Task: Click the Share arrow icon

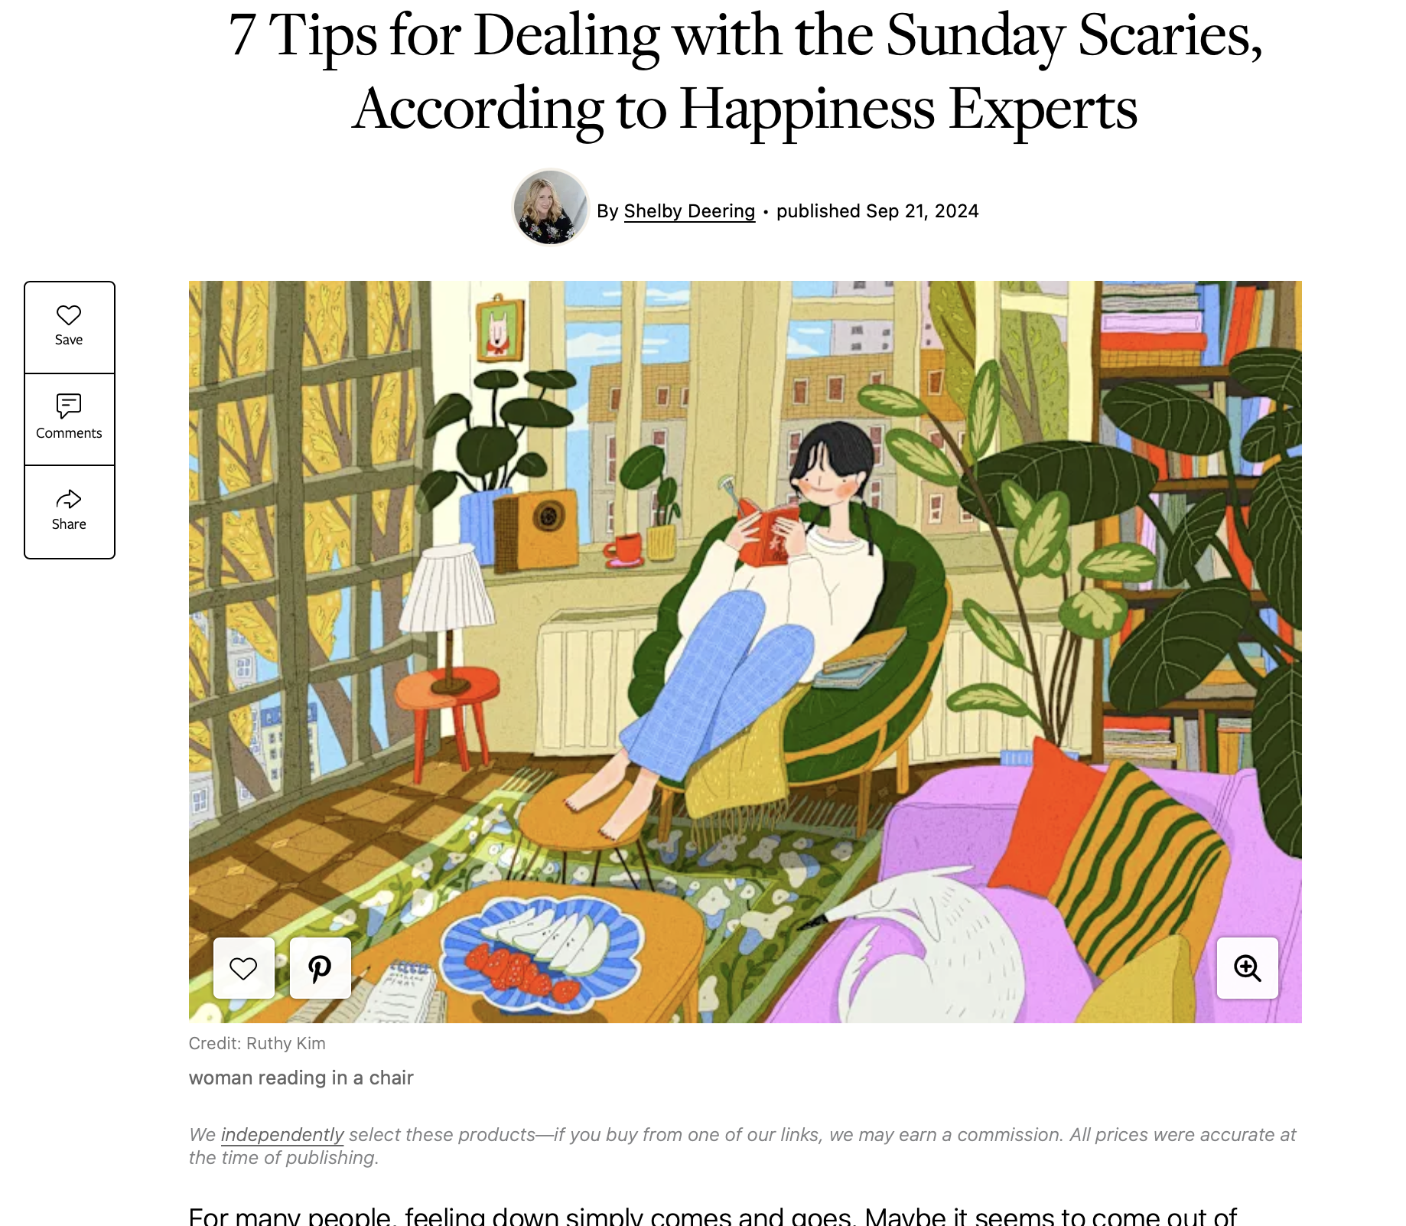Action: click(69, 500)
